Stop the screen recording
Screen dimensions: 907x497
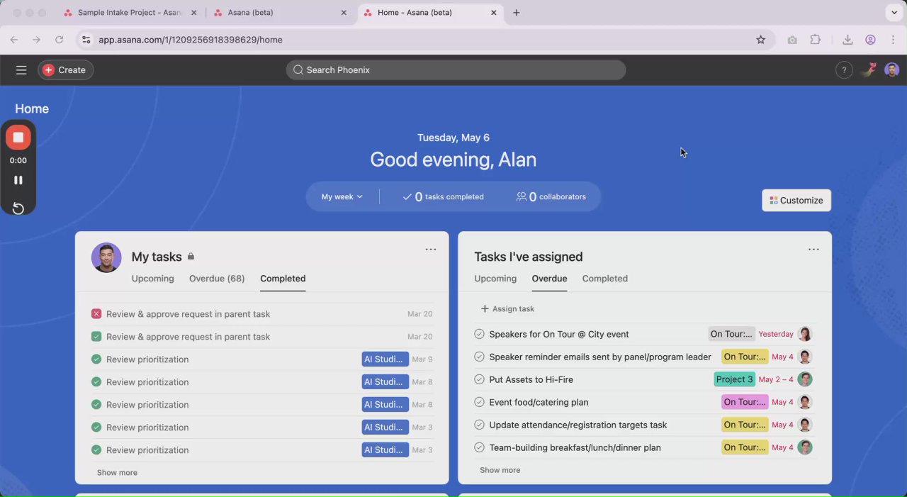pyautogui.click(x=18, y=138)
